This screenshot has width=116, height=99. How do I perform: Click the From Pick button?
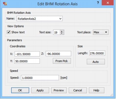[62, 61]
